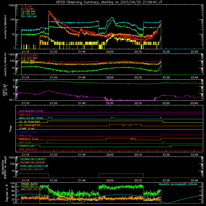This screenshot has width=206, height=206.
Task: Choose the cyan 50-100 keV legend label
Action: coord(29,16)
